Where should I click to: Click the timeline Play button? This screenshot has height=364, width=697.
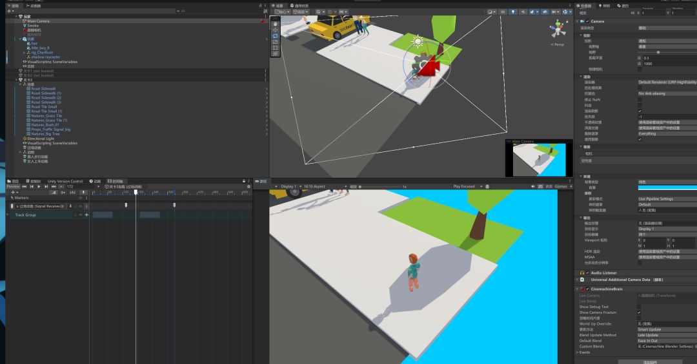click(x=39, y=187)
